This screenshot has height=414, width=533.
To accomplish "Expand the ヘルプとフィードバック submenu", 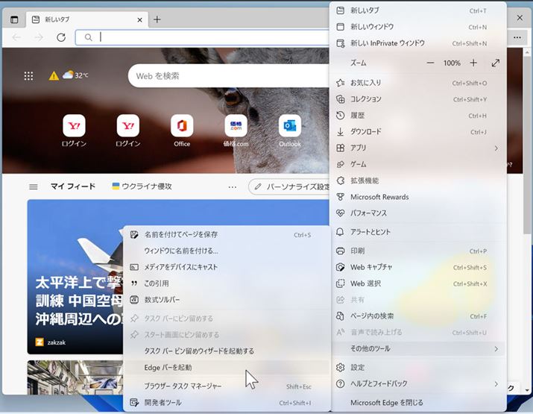I will (x=417, y=383).
